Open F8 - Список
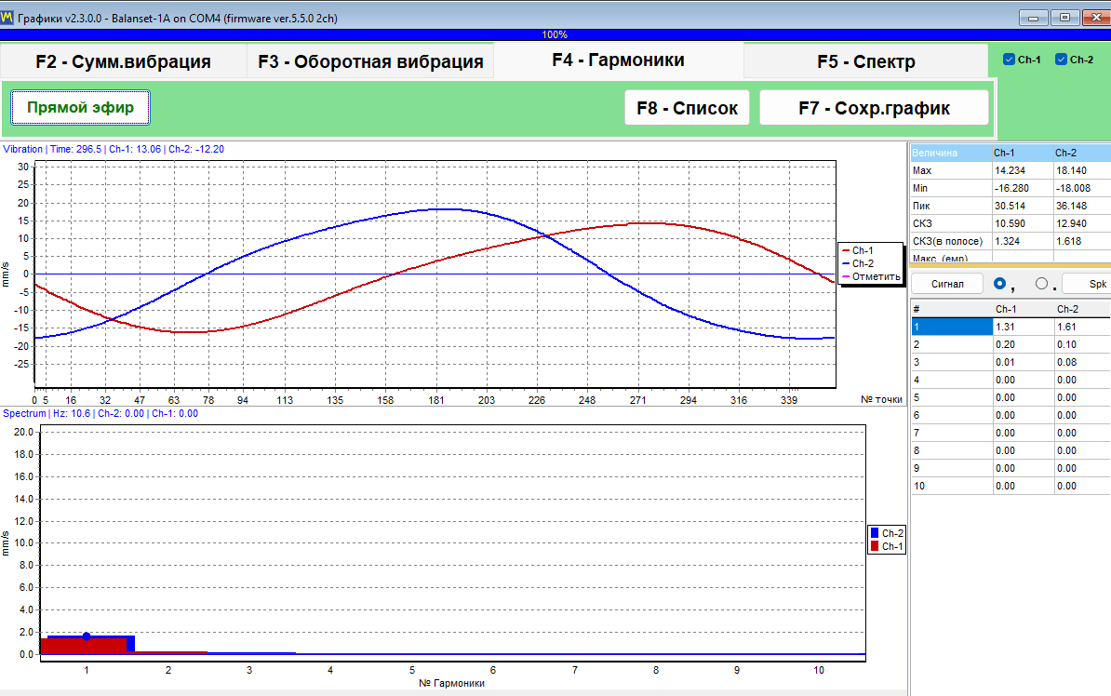The height and width of the screenshot is (696, 1111). click(x=687, y=108)
